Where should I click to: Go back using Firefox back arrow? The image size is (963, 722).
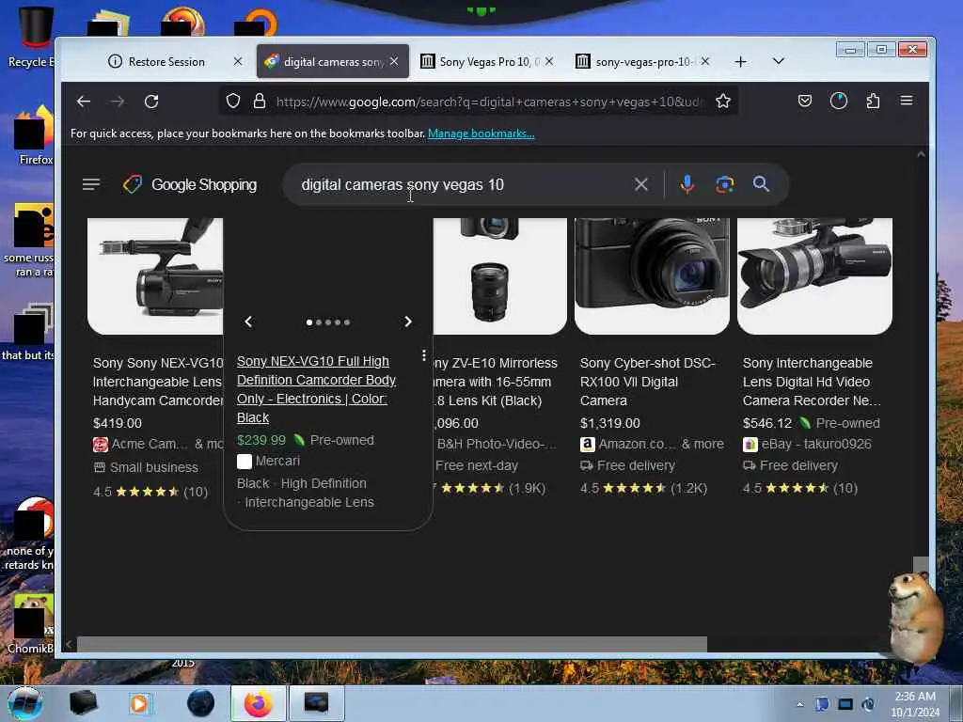point(84,102)
